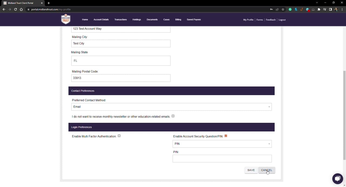This screenshot has width=346, height=187.
Task: Go to the Transactions menu
Action: 121,20
